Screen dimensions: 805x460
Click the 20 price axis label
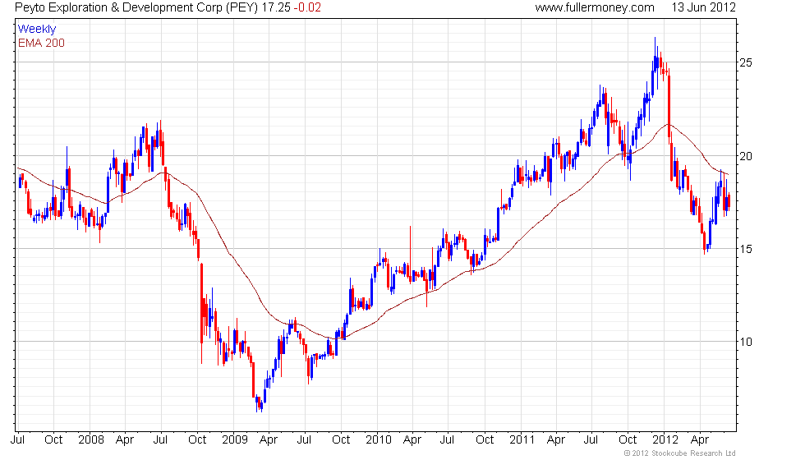(746, 156)
